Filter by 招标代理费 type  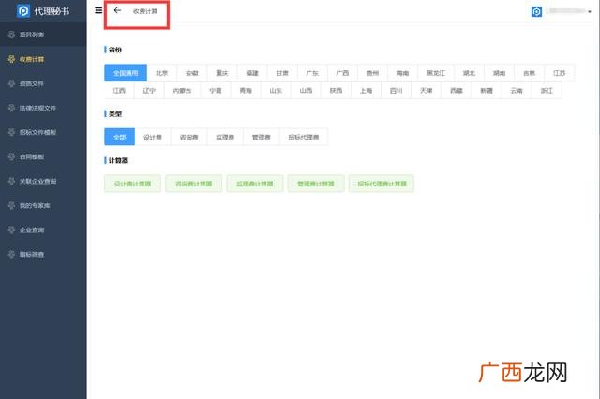click(x=304, y=137)
